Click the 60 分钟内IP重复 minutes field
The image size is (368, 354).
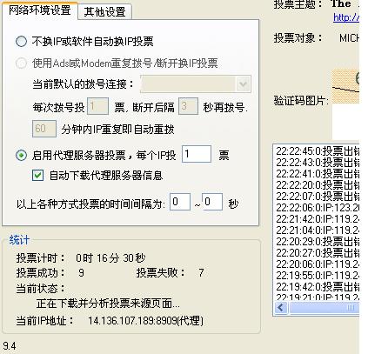tap(44, 129)
